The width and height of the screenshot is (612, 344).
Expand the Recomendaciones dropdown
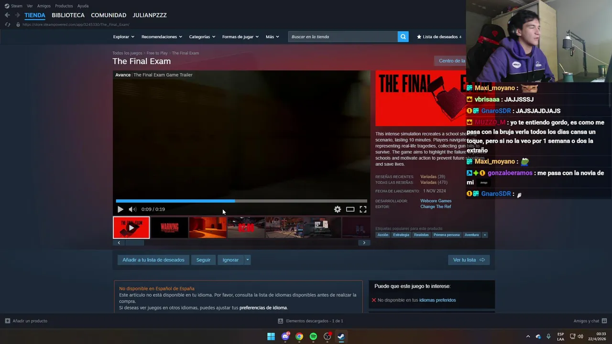[x=162, y=37]
